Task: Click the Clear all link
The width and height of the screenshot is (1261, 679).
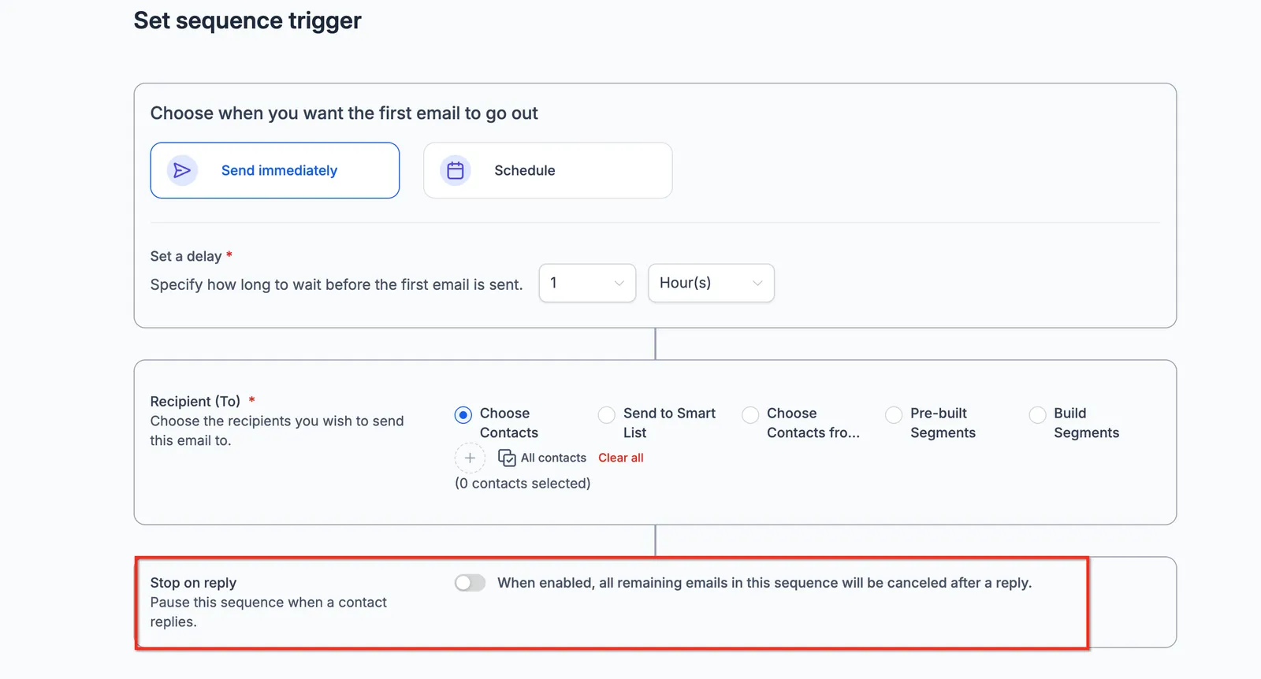Action: coord(621,458)
